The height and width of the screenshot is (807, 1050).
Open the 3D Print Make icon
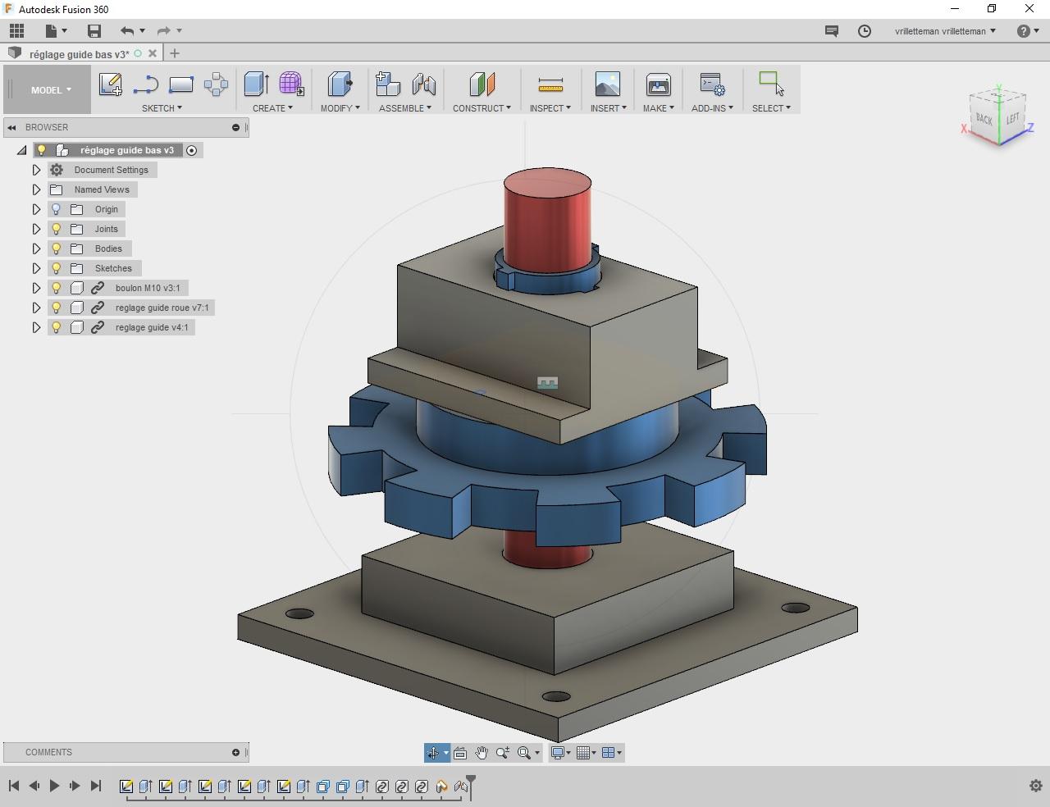coord(658,84)
